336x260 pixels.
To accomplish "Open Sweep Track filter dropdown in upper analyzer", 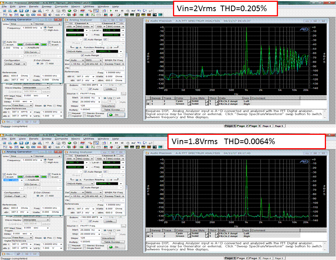I will pyautogui.click(x=114, y=64).
